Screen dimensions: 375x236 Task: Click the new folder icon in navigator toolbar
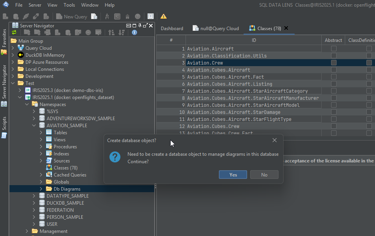pos(27,32)
